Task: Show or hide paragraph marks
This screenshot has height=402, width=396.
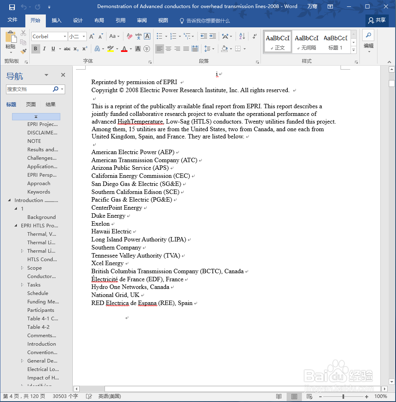Action: click(x=254, y=36)
